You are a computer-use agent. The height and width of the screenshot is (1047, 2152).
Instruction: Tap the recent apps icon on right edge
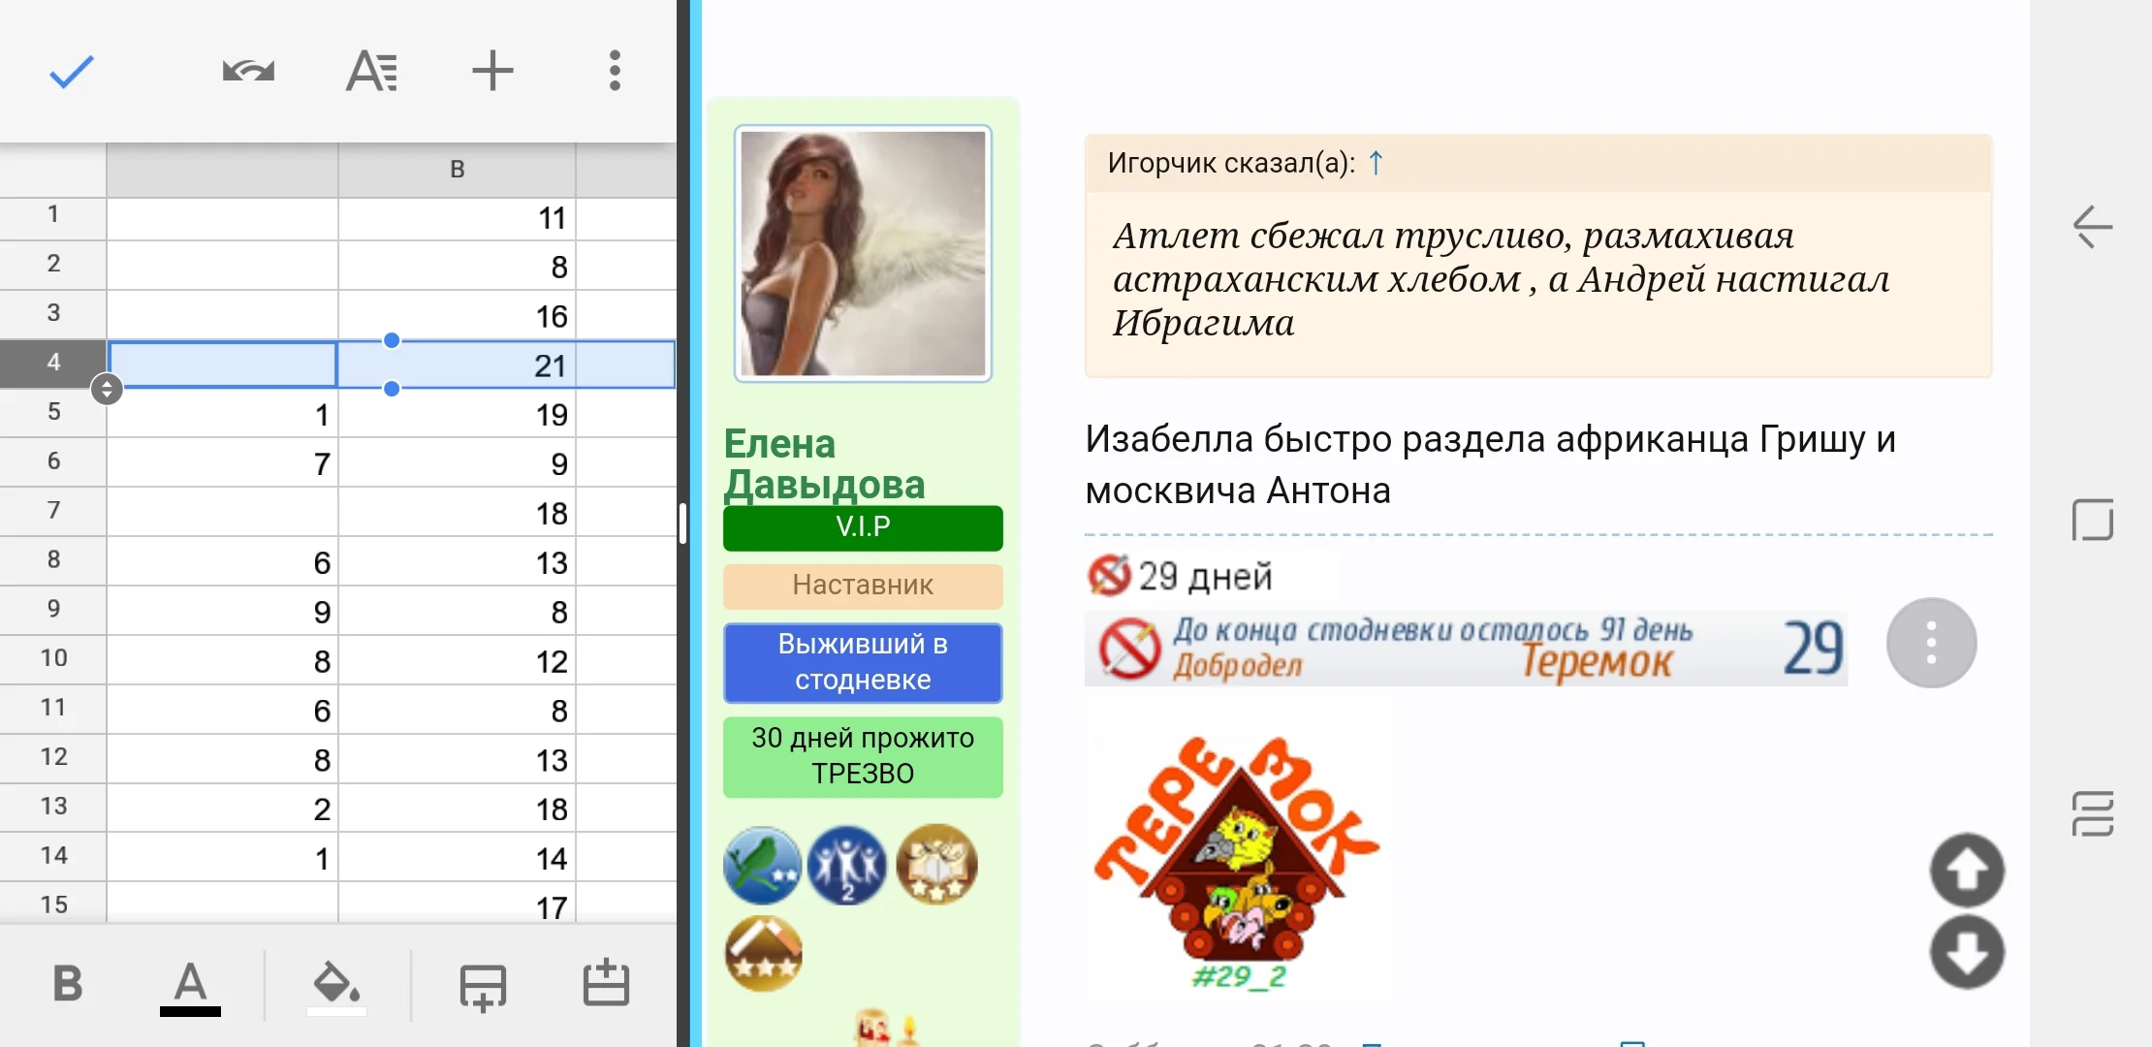click(2091, 814)
